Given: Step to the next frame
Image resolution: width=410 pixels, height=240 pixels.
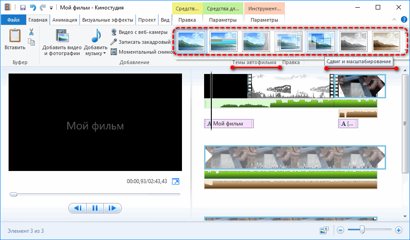Looking at the screenshot, I should click(x=112, y=208).
